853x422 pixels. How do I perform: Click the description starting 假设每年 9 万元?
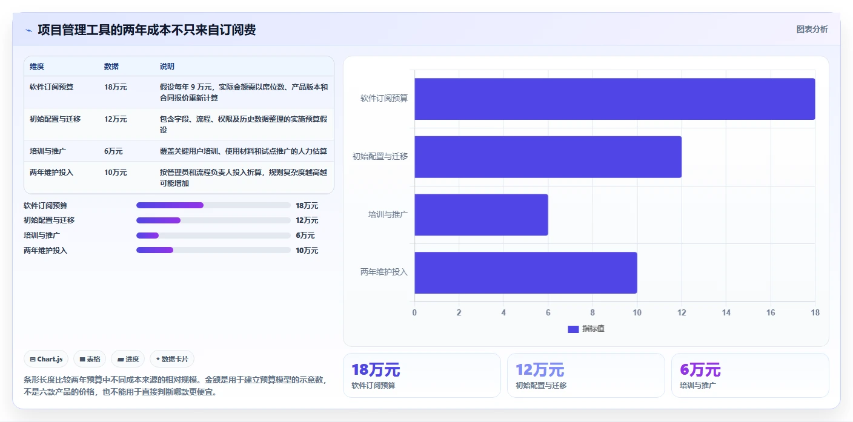point(244,92)
